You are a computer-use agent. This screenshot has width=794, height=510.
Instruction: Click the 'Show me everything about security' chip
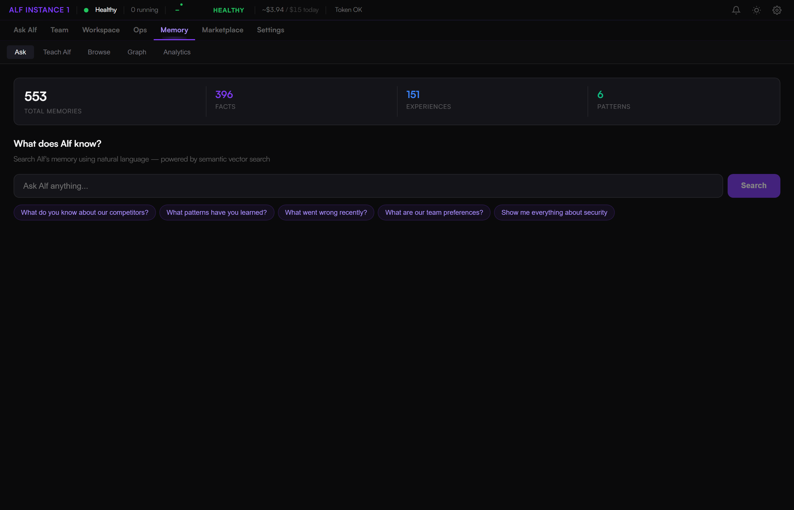554,212
